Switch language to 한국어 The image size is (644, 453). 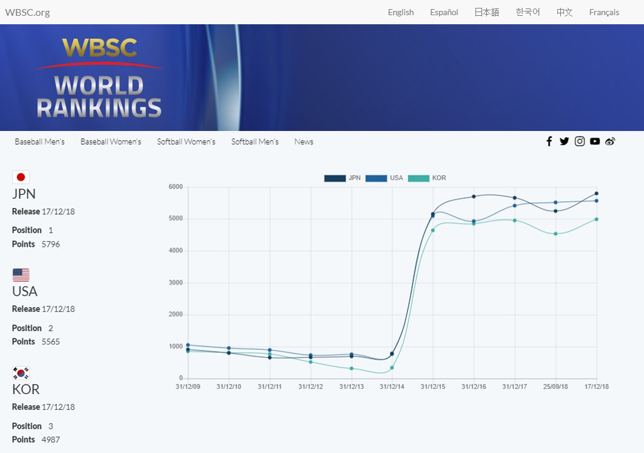(528, 12)
